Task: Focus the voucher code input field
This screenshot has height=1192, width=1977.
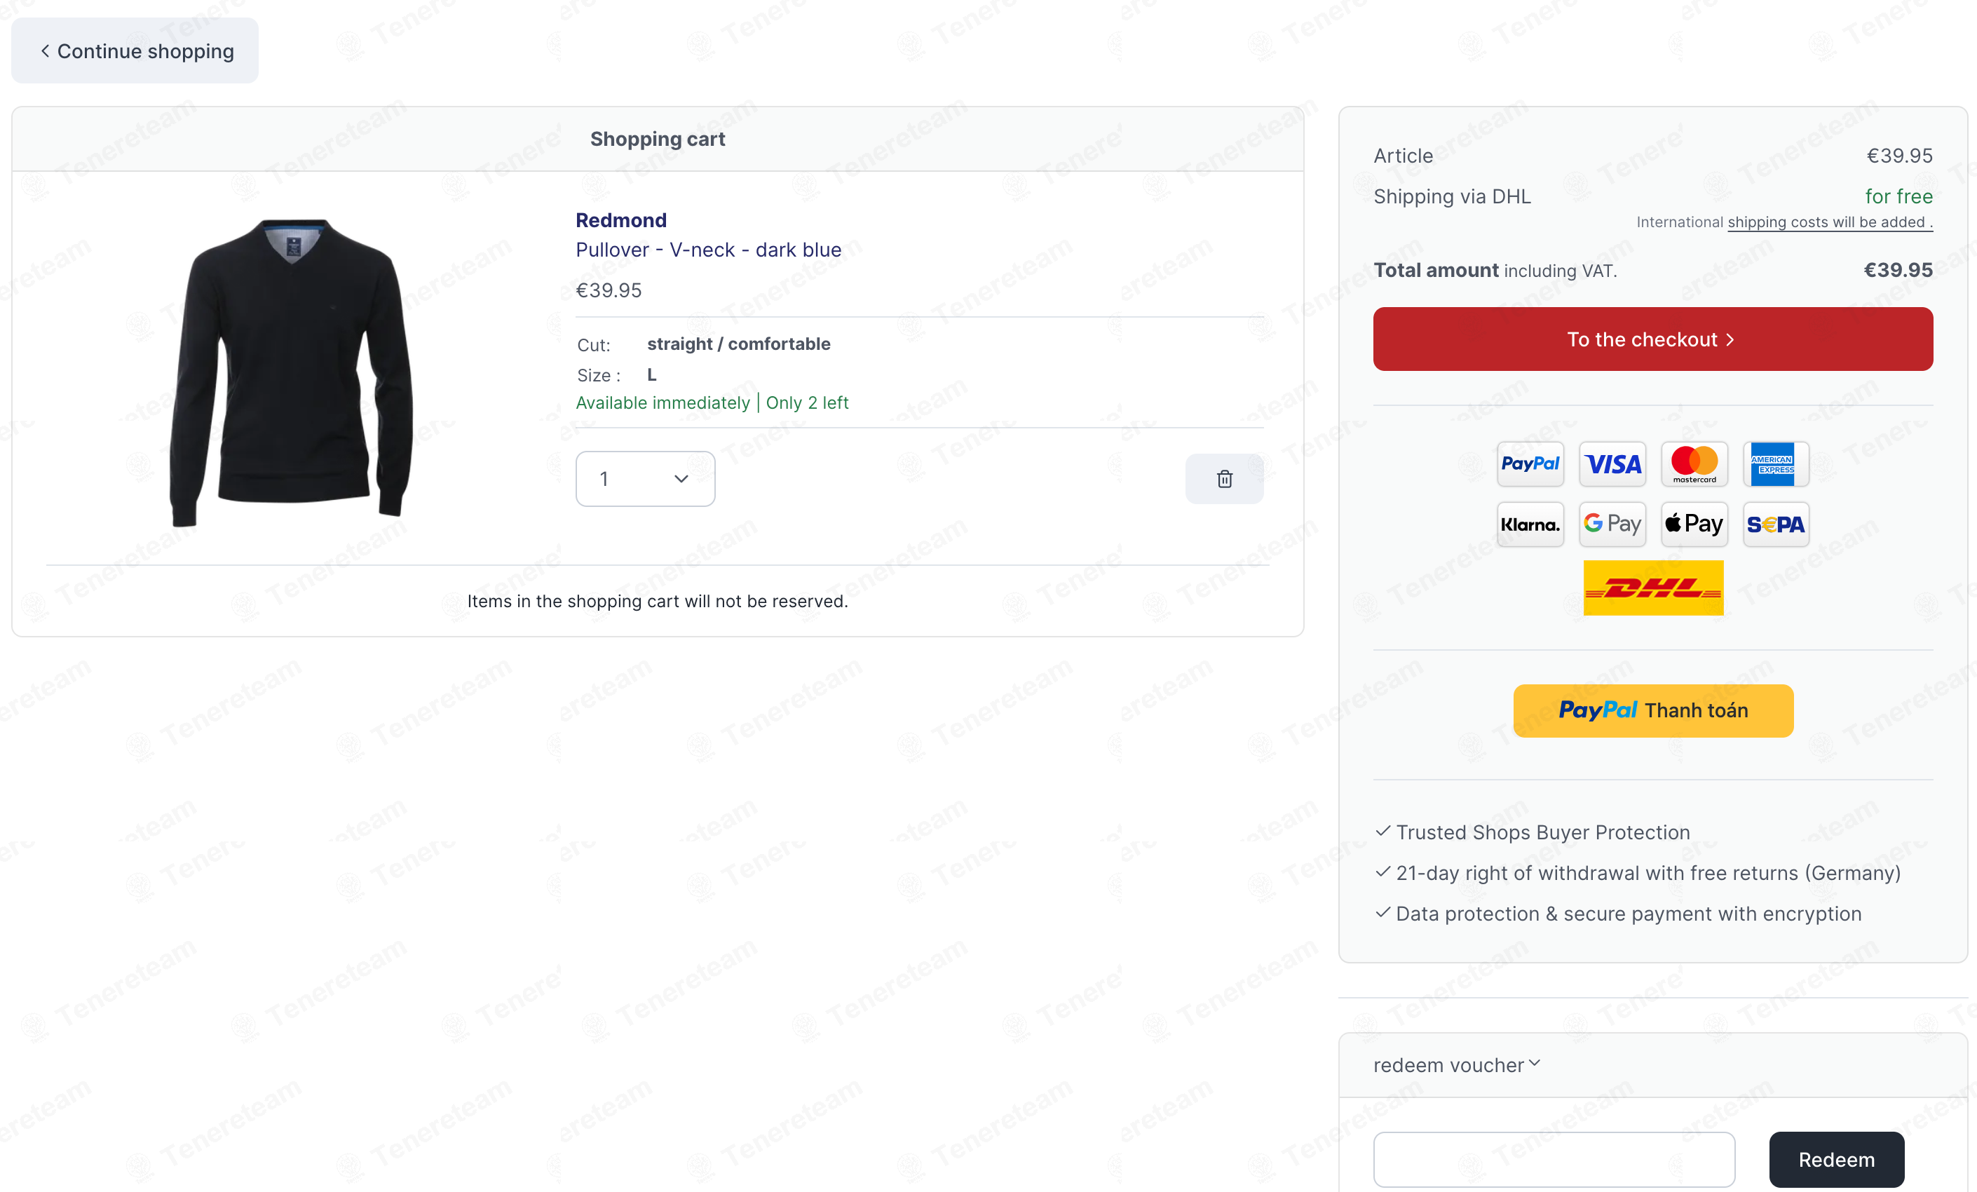Action: tap(1554, 1160)
